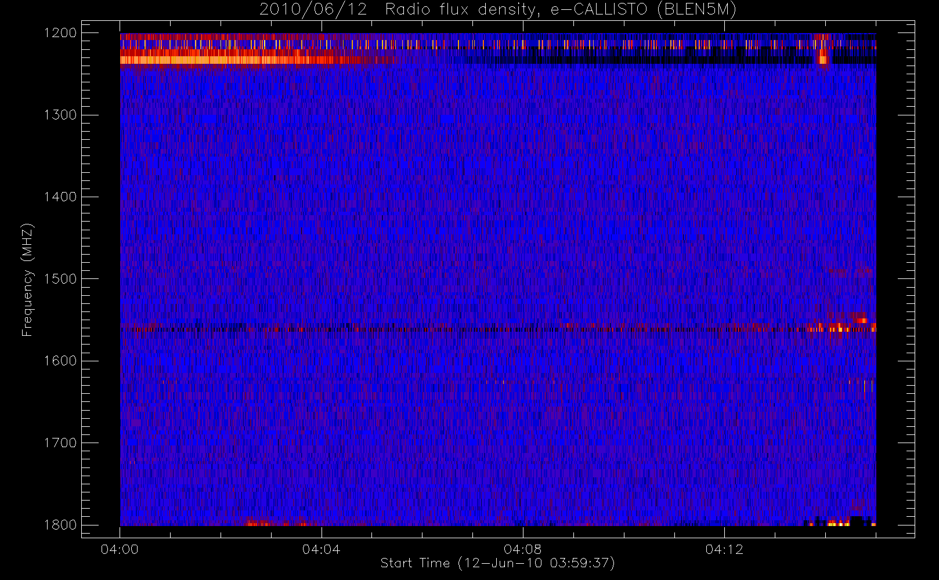Screen dimensions: 939x580
Task: Select the 1200 frequency tick label
Action: pos(60,33)
